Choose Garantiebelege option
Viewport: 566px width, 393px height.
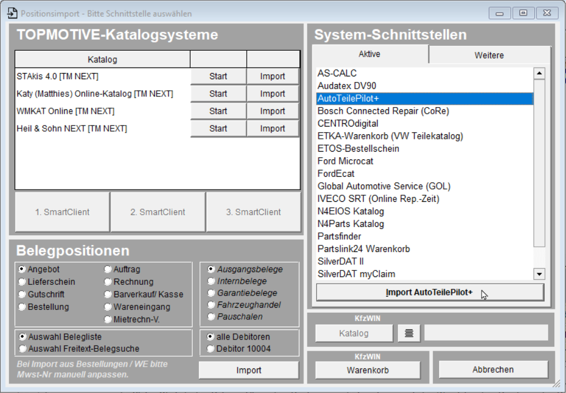[x=211, y=293]
